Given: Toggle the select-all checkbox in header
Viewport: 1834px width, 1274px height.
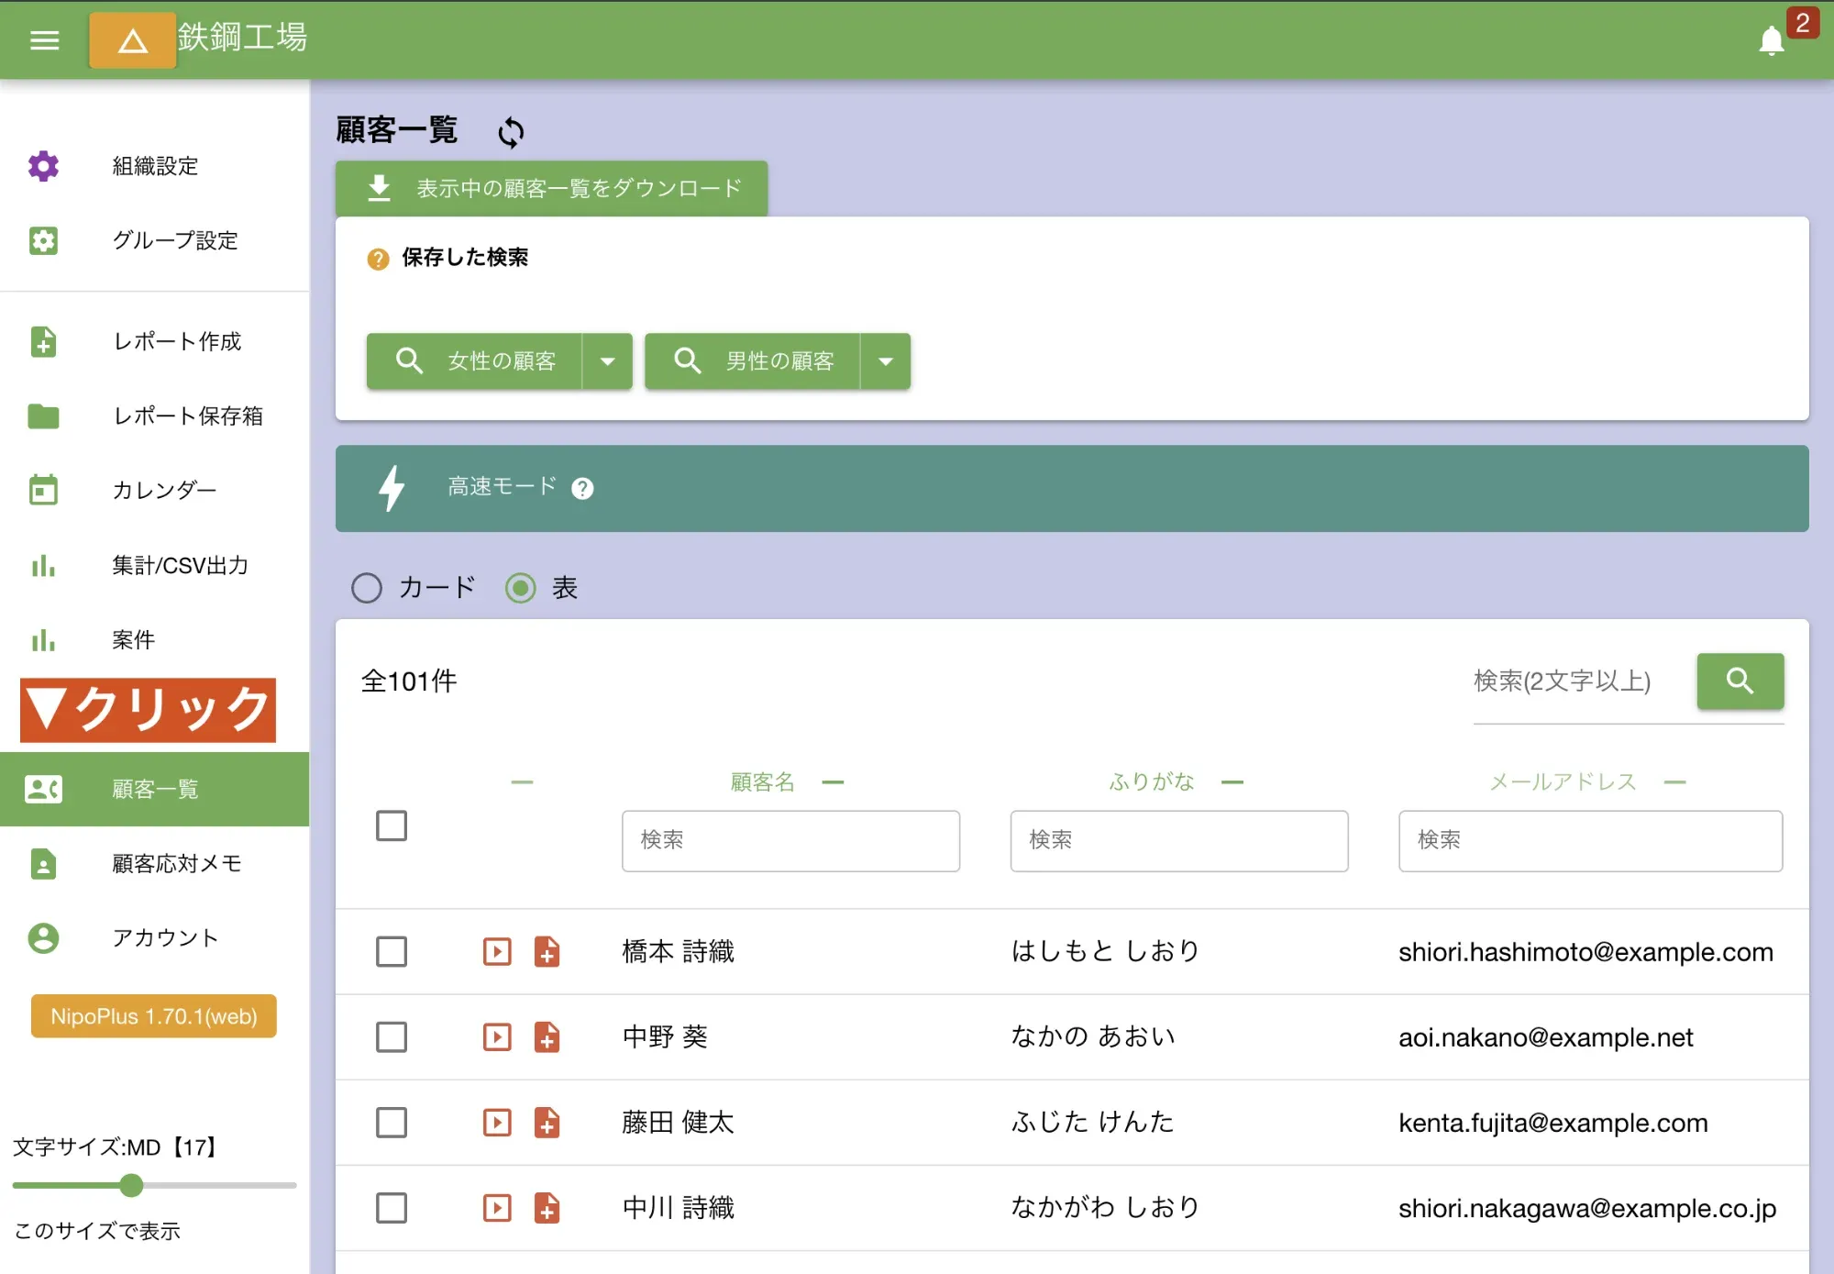Looking at the screenshot, I should coord(392,825).
